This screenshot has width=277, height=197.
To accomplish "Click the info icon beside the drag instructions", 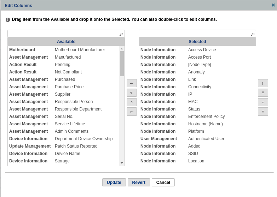I will pyautogui.click(x=8, y=20).
